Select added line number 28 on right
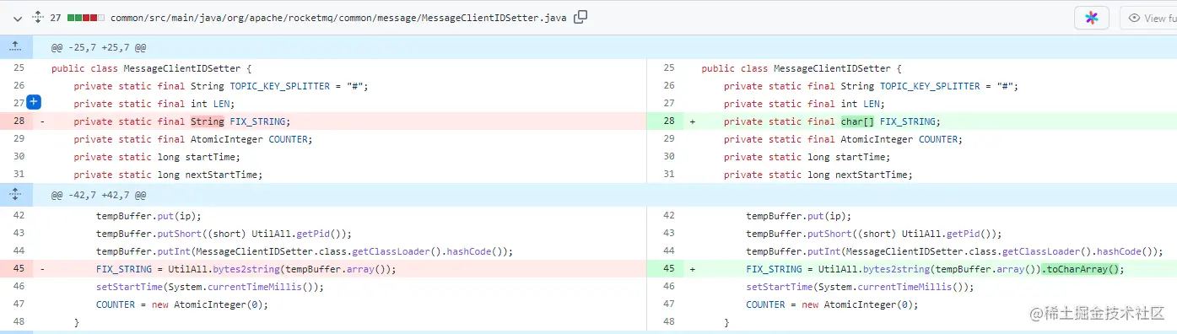This screenshot has width=1177, height=334. click(x=668, y=121)
